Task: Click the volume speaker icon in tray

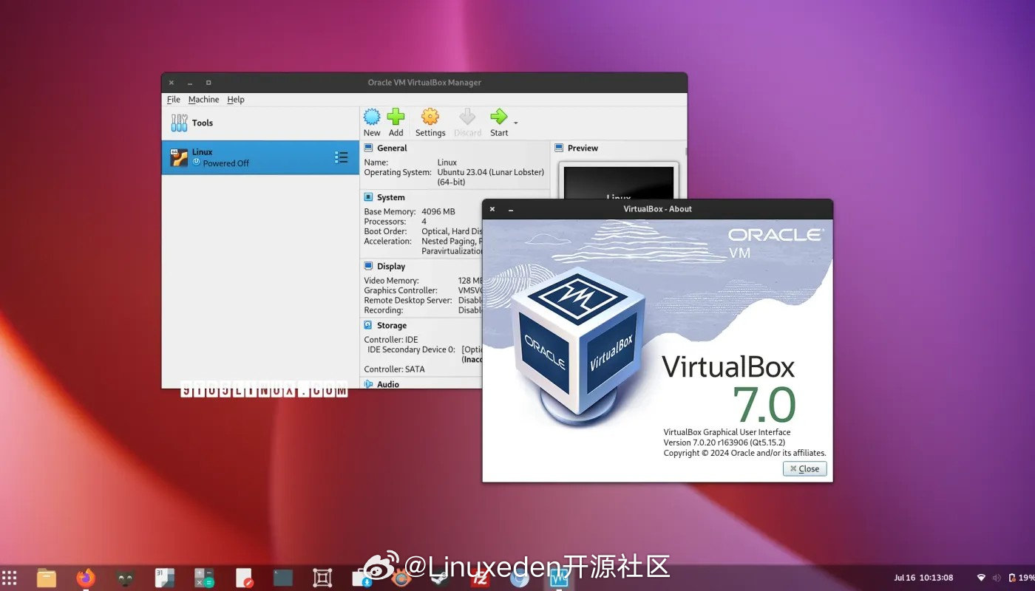Action: click(x=997, y=578)
